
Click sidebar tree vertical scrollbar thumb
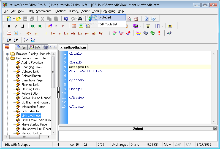click(x=53, y=72)
